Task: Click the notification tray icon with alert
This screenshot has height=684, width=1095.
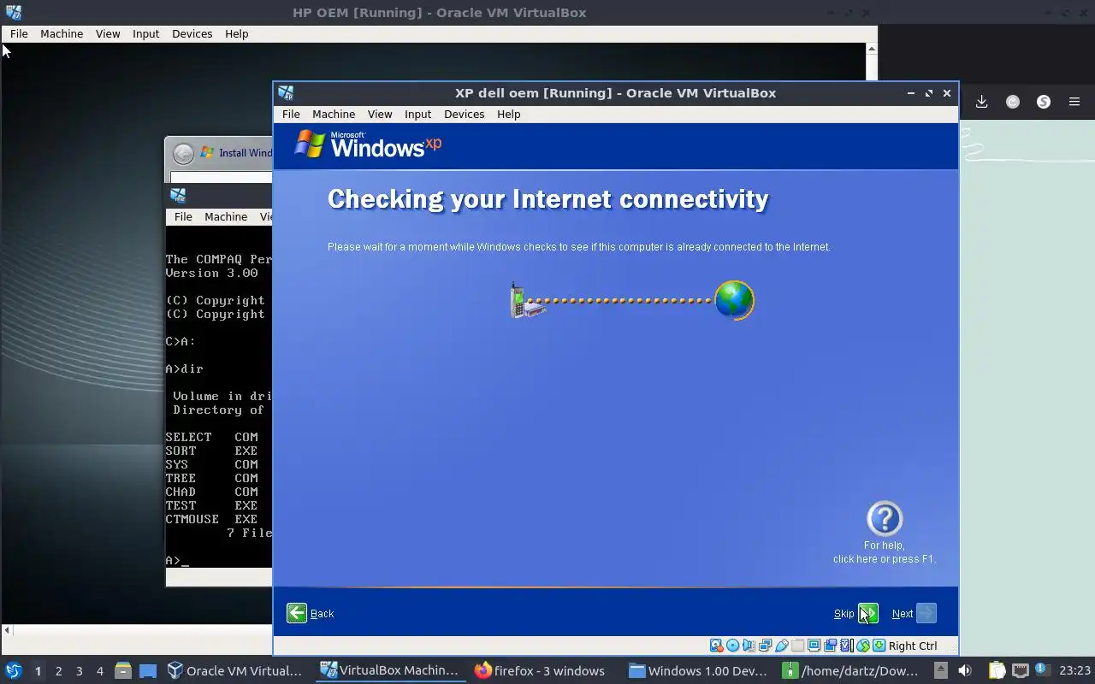Action: coord(1043,670)
